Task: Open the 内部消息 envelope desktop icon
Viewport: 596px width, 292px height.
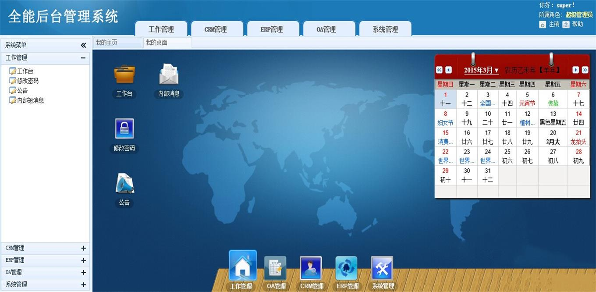Action: [x=169, y=75]
